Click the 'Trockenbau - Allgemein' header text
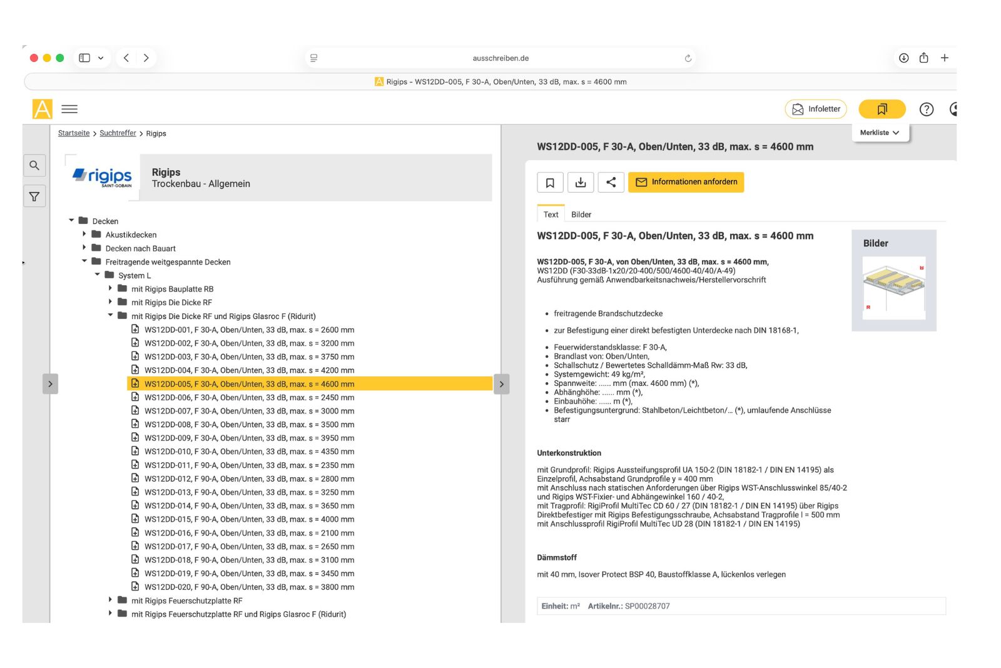This screenshot has width=1001, height=668. click(201, 184)
